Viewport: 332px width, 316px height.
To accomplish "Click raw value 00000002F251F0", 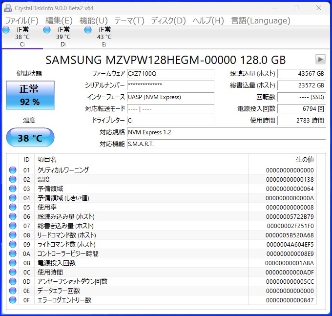I will [290, 226].
